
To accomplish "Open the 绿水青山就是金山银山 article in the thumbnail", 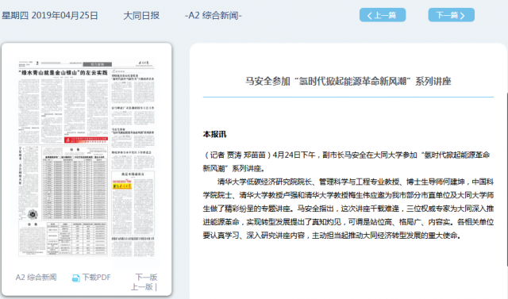I will [63, 73].
